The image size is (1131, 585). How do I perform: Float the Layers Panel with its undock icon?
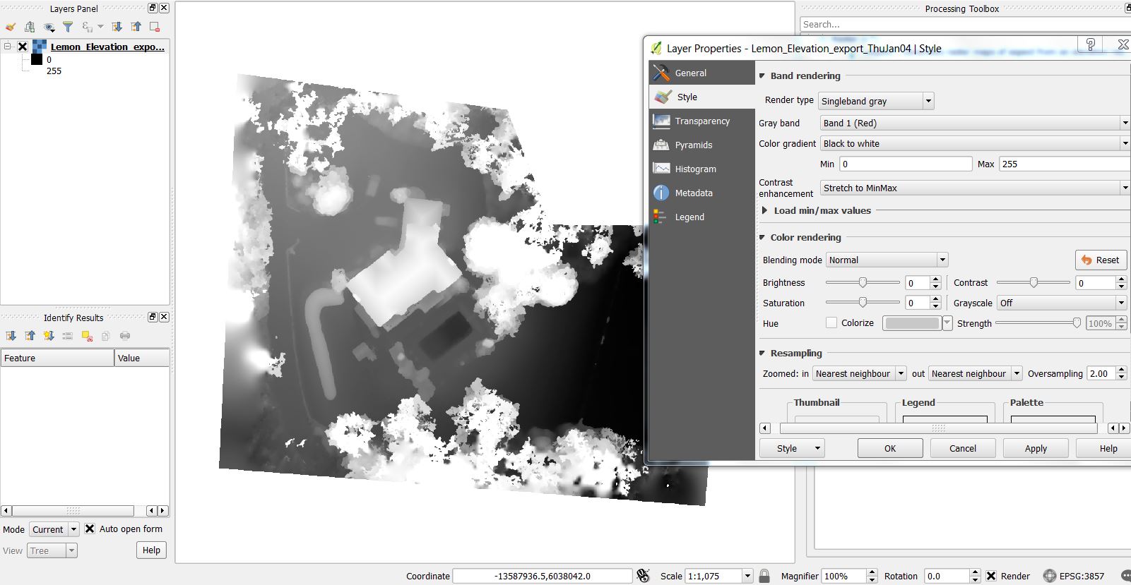pos(153,8)
